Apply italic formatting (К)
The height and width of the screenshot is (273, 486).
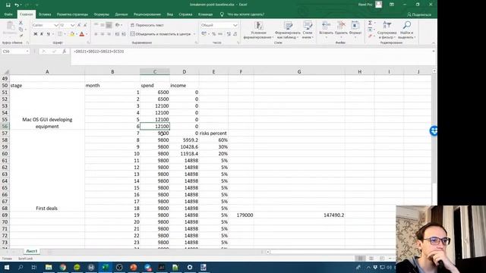click(x=42, y=33)
